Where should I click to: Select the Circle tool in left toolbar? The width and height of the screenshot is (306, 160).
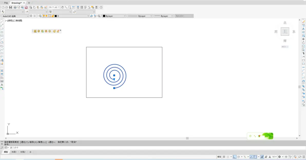pos(2,43)
